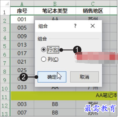Click cell containing 017
Screen dimensions: 118x117
click(22, 53)
